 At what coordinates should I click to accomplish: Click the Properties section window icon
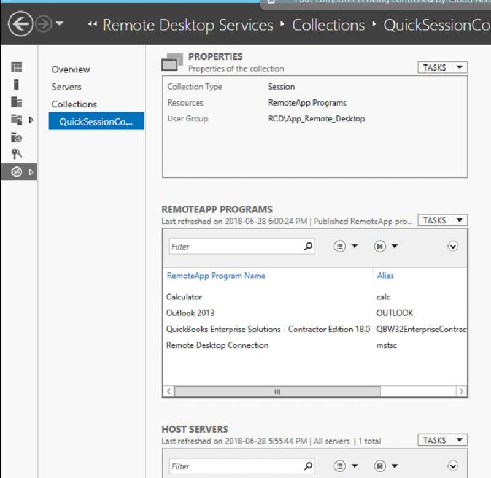point(172,62)
